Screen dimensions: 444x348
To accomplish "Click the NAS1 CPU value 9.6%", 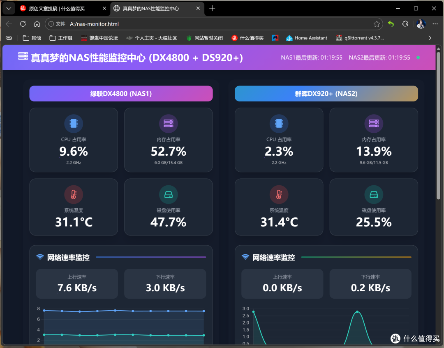I will 74,151.
